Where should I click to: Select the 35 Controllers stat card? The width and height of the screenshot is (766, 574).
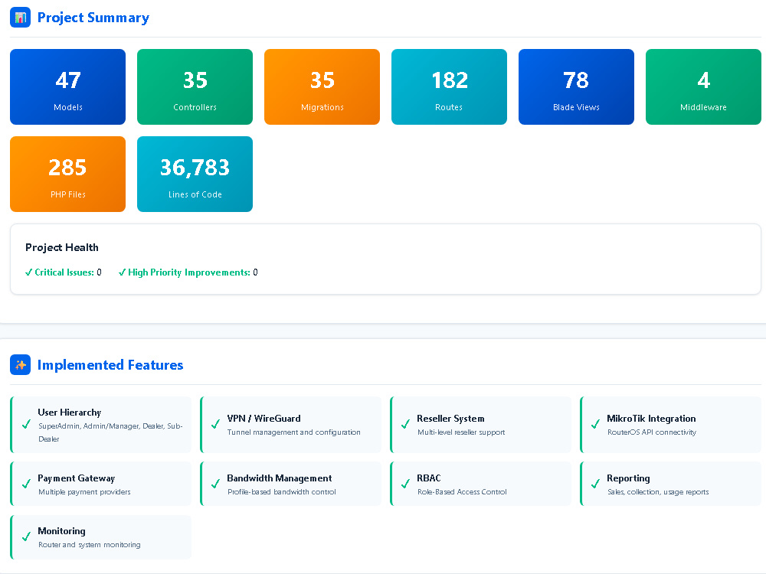195,87
